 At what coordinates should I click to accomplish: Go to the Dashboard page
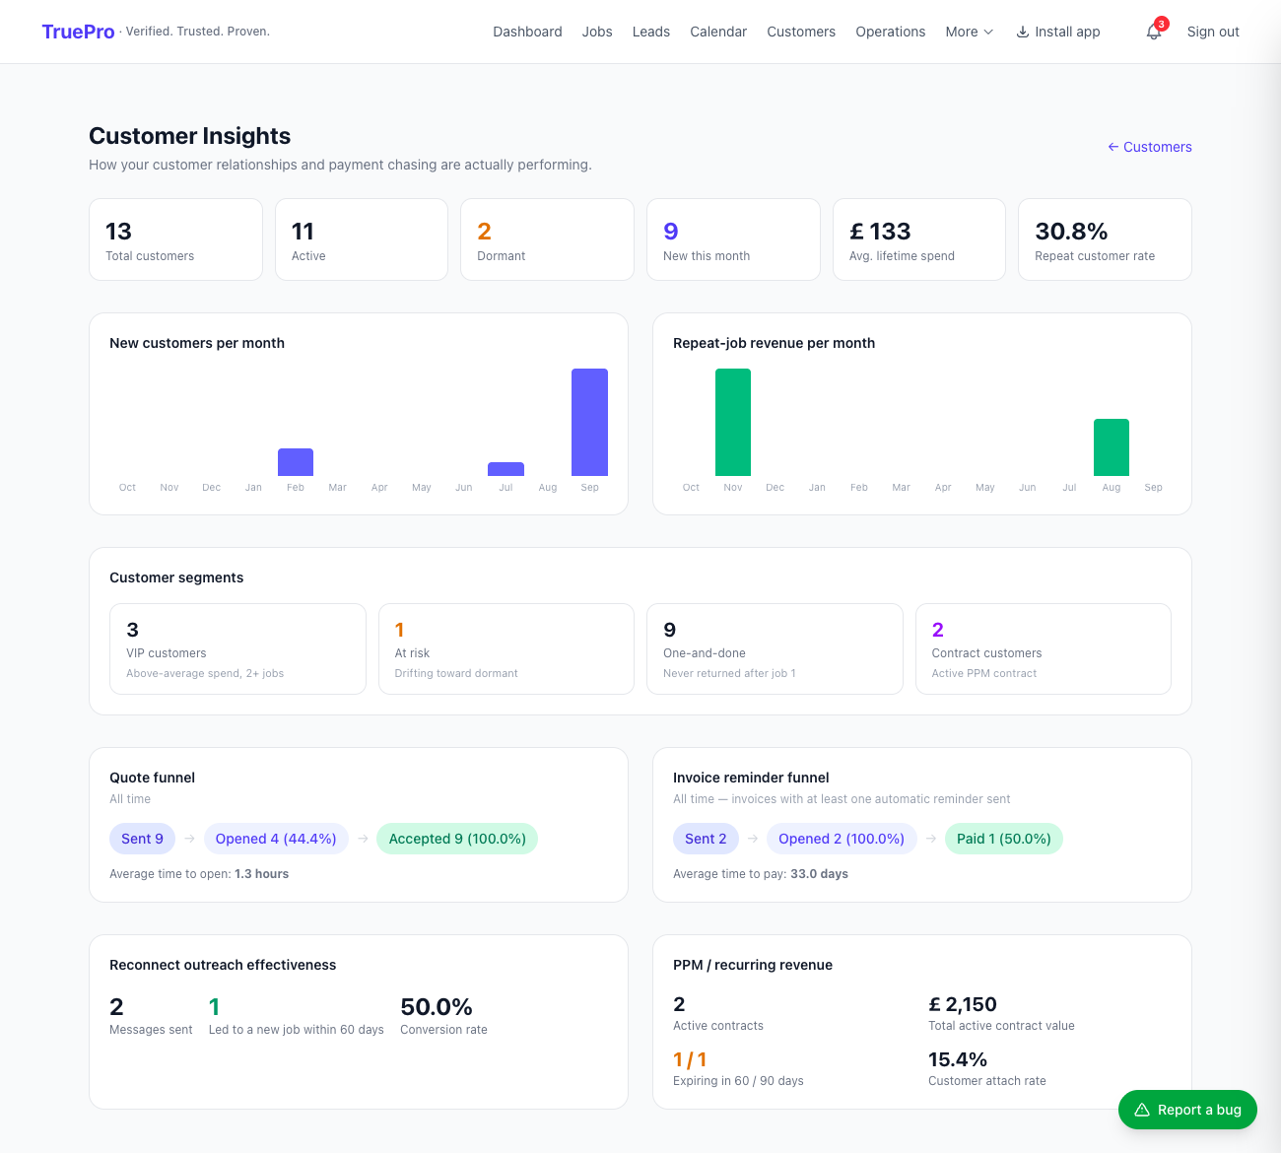tap(527, 32)
